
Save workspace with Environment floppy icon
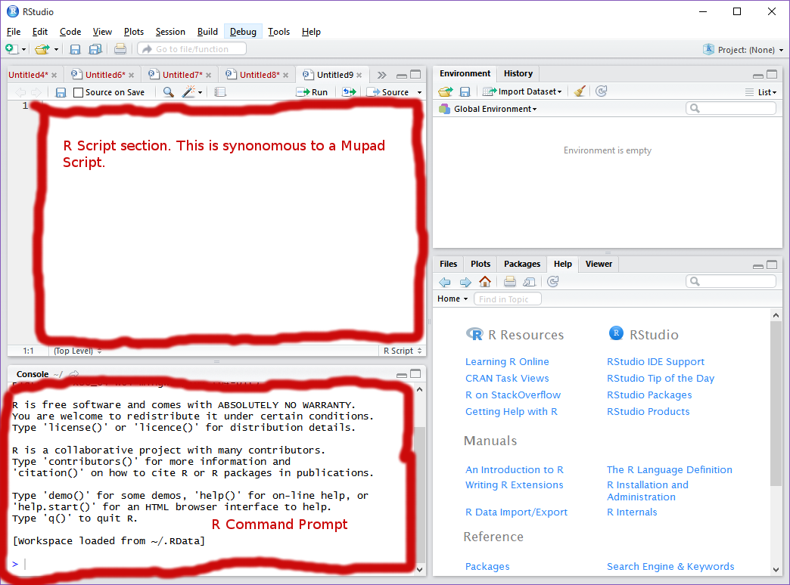[465, 91]
